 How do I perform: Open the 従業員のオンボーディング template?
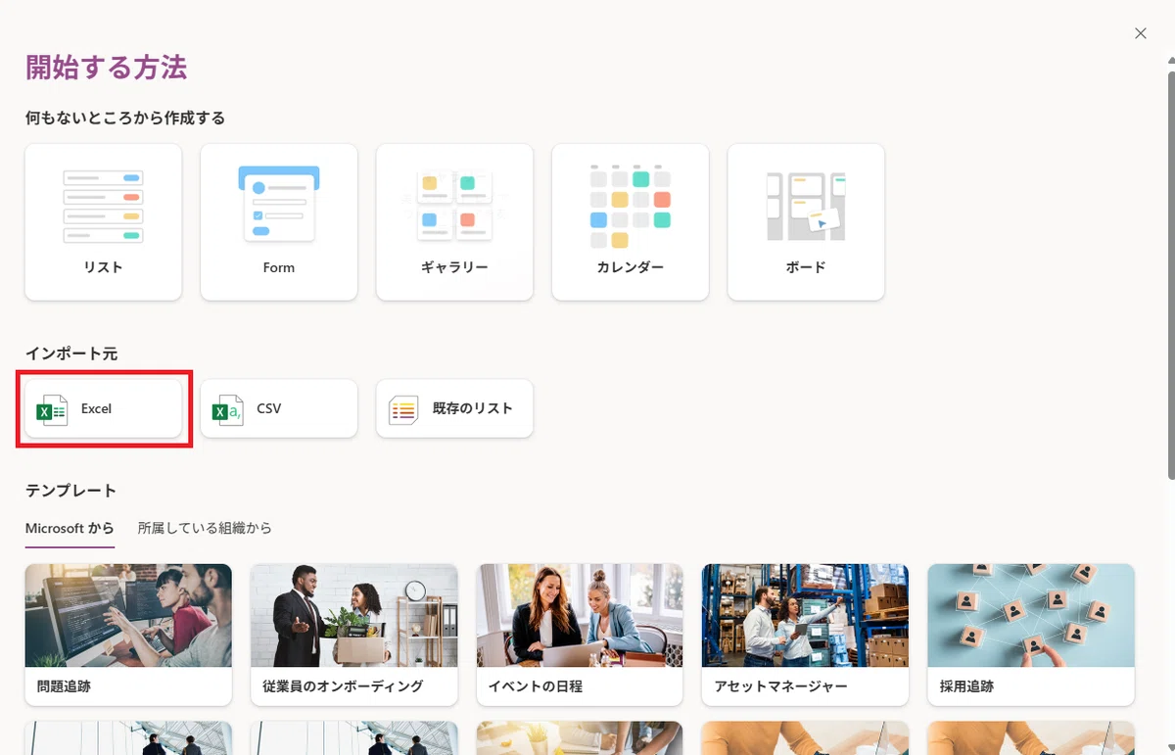353,635
